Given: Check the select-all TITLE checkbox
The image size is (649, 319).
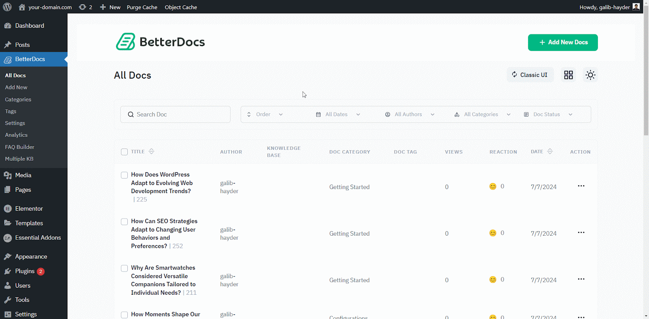Looking at the screenshot, I should coord(124,152).
